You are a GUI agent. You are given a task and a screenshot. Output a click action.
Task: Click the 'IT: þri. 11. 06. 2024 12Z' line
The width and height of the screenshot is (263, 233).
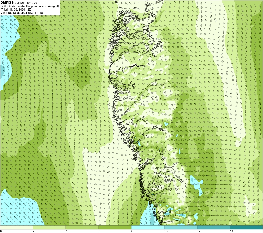(x=16, y=9)
